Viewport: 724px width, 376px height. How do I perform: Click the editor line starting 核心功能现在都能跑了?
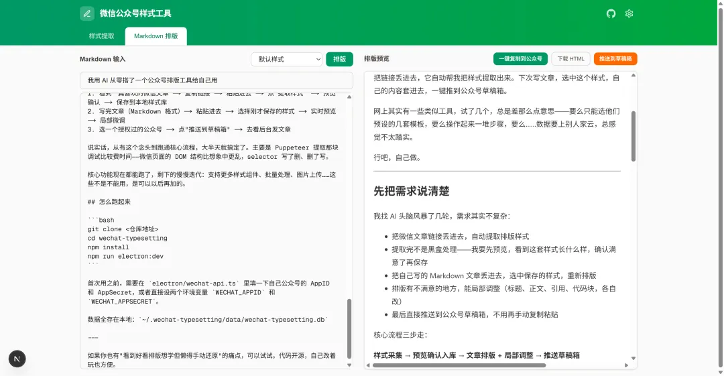(212, 179)
